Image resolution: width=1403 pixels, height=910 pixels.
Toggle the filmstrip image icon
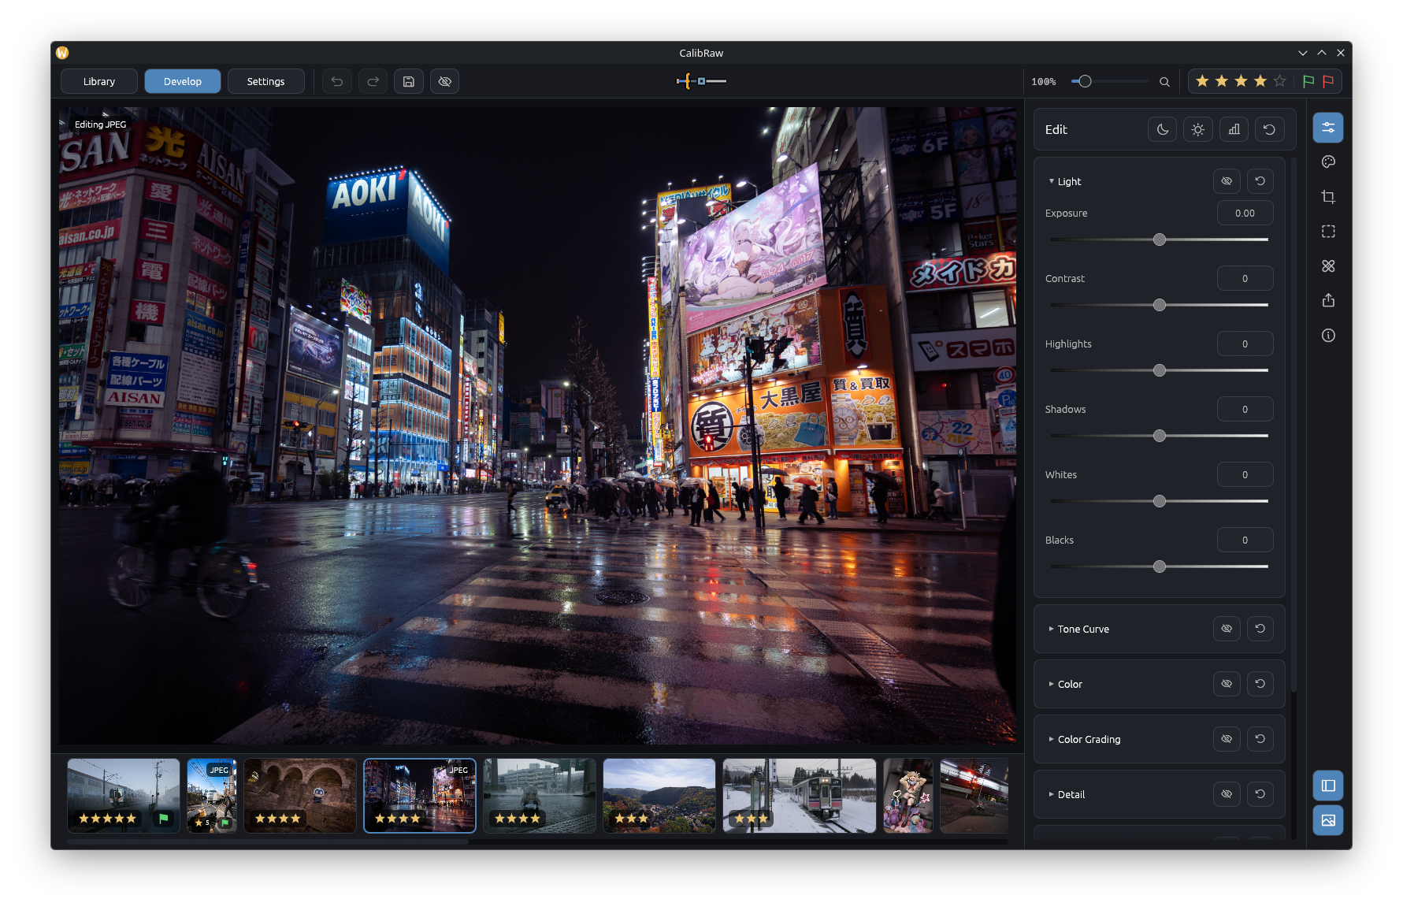point(1328,820)
